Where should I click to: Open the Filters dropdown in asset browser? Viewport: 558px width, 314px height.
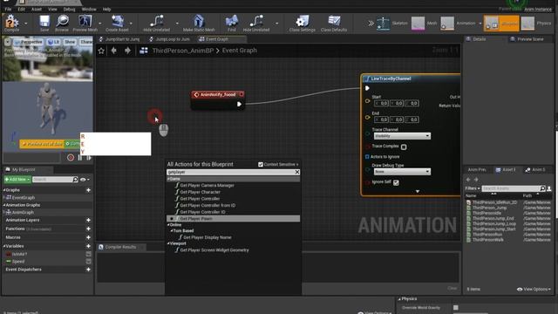[x=473, y=188]
